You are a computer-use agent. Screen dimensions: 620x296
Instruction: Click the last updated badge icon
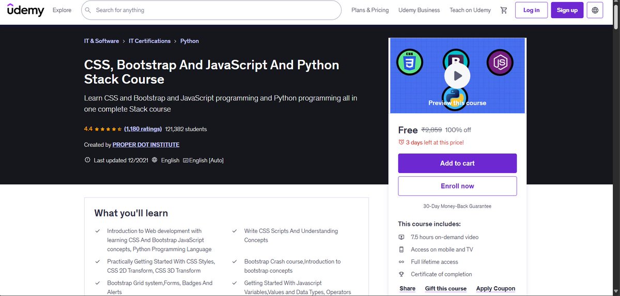pos(87,160)
